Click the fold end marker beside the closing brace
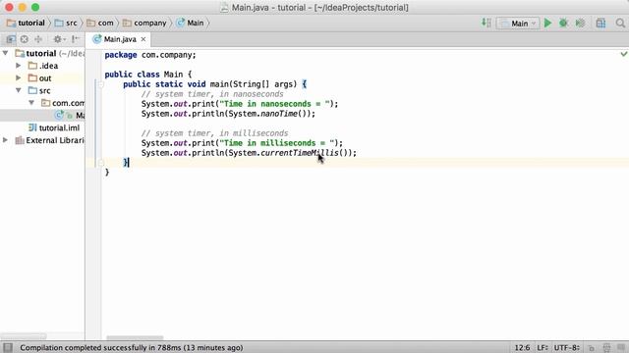 [101, 163]
